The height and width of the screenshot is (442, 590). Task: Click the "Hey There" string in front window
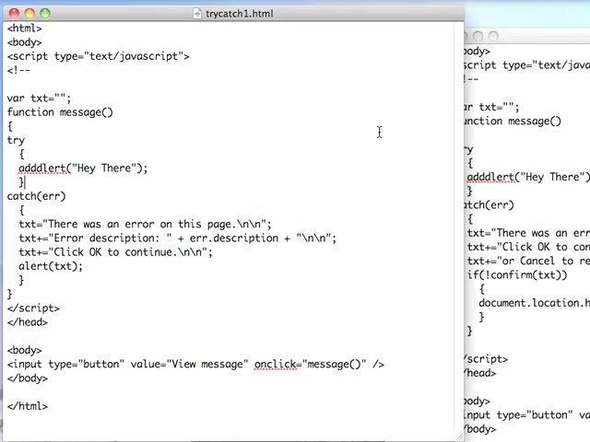click(103, 168)
